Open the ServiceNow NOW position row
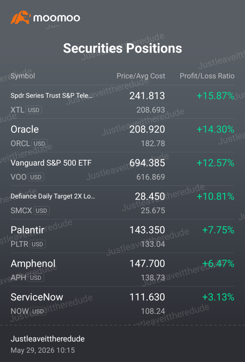 pyautogui.click(x=122, y=303)
